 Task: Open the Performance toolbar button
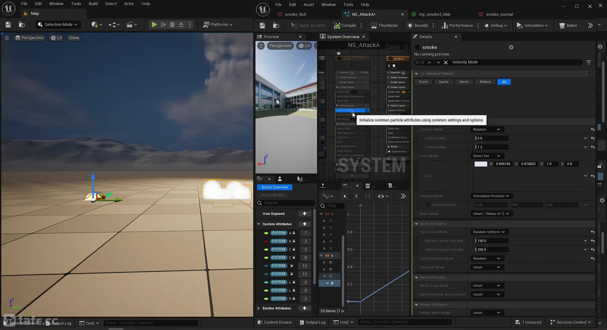(457, 25)
